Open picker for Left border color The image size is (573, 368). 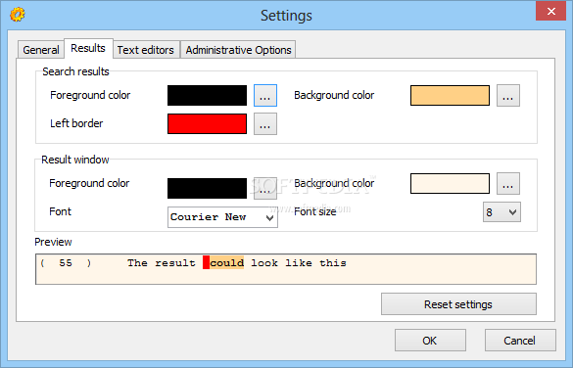click(265, 123)
